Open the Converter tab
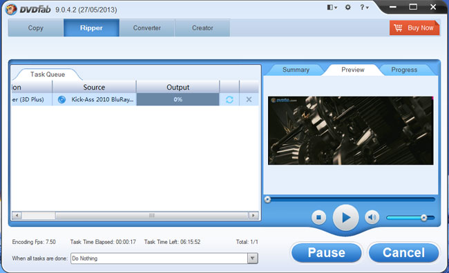Viewport: 449px width, 273px height. 147,28
